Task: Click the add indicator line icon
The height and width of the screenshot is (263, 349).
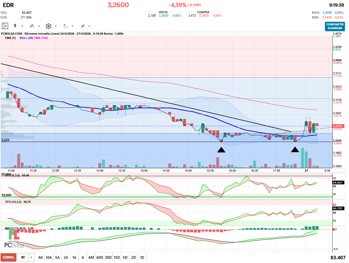Action: click(65, 26)
